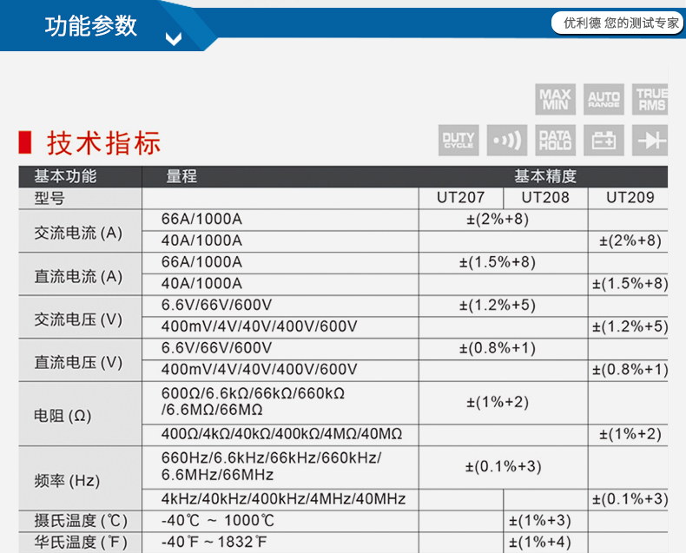Click the 技术指标 section heading
This screenshot has height=553, width=686.
coord(104,142)
